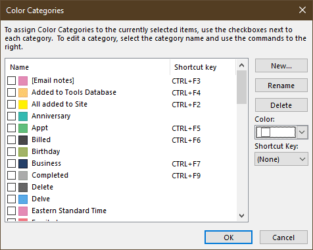Enable the Business category checkbox
Screen dimensions: 313x250
pyautogui.click(x=11, y=164)
